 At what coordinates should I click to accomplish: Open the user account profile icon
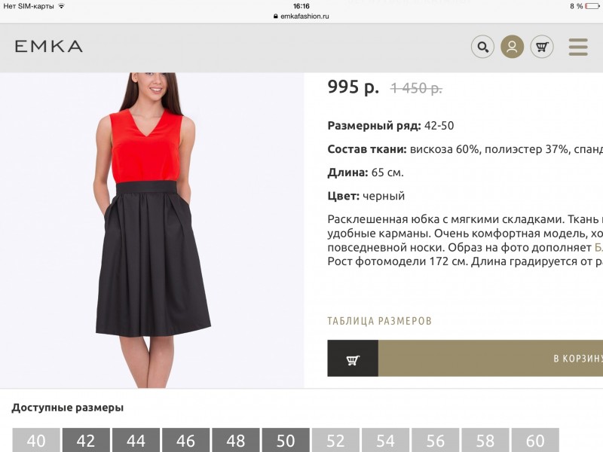[x=512, y=47]
